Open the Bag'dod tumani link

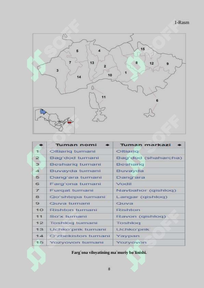pyautogui.click(x=74, y=158)
